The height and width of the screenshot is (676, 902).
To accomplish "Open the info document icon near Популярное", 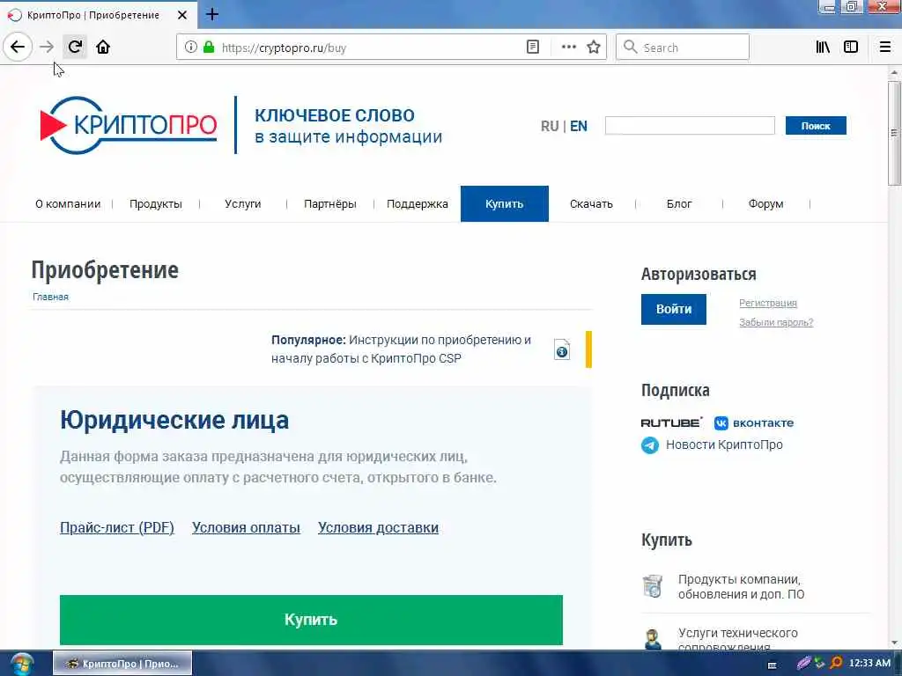I will point(561,349).
